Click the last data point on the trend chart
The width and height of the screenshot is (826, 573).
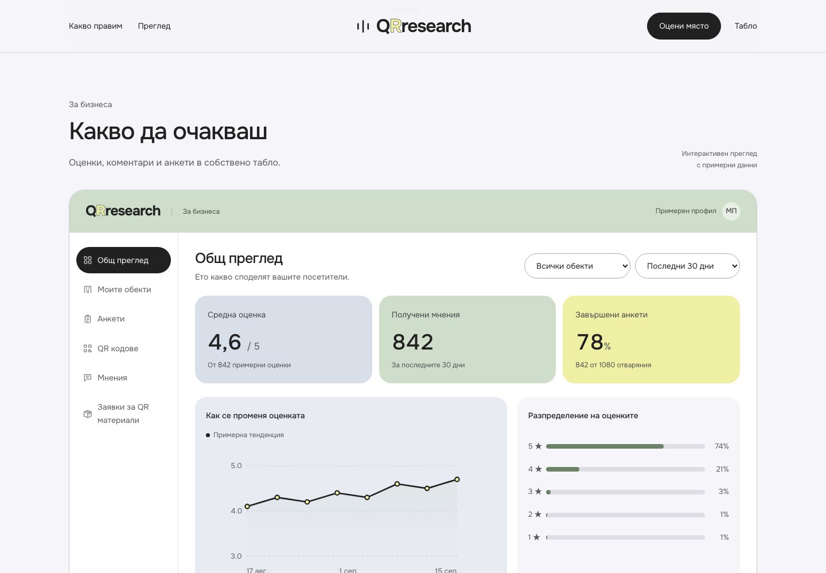pos(457,479)
